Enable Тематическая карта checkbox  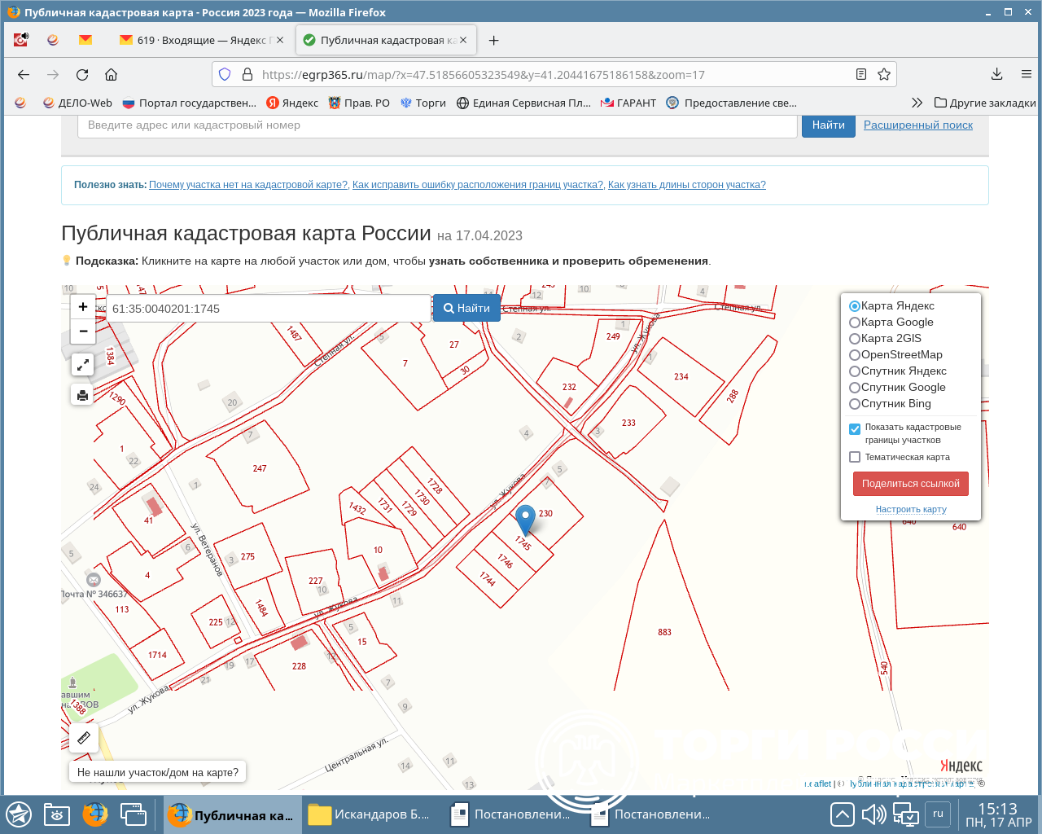[855, 457]
